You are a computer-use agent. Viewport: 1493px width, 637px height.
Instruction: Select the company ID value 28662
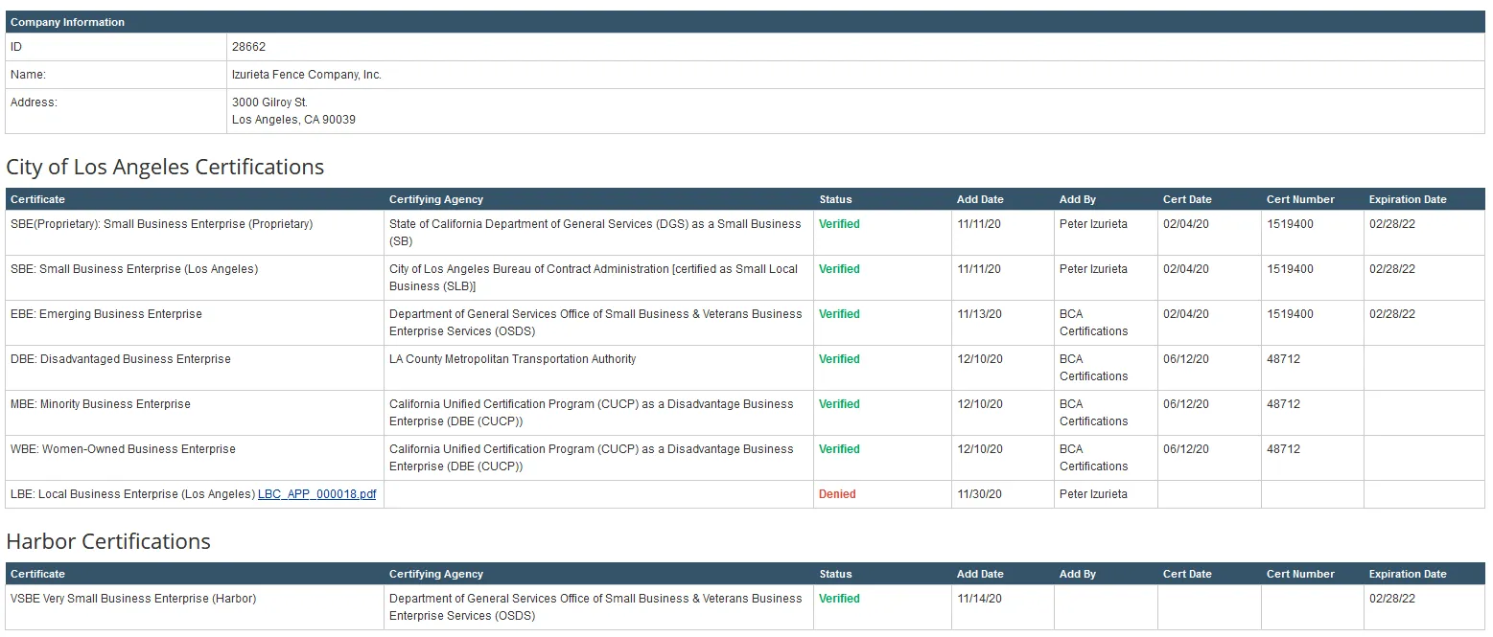click(248, 47)
